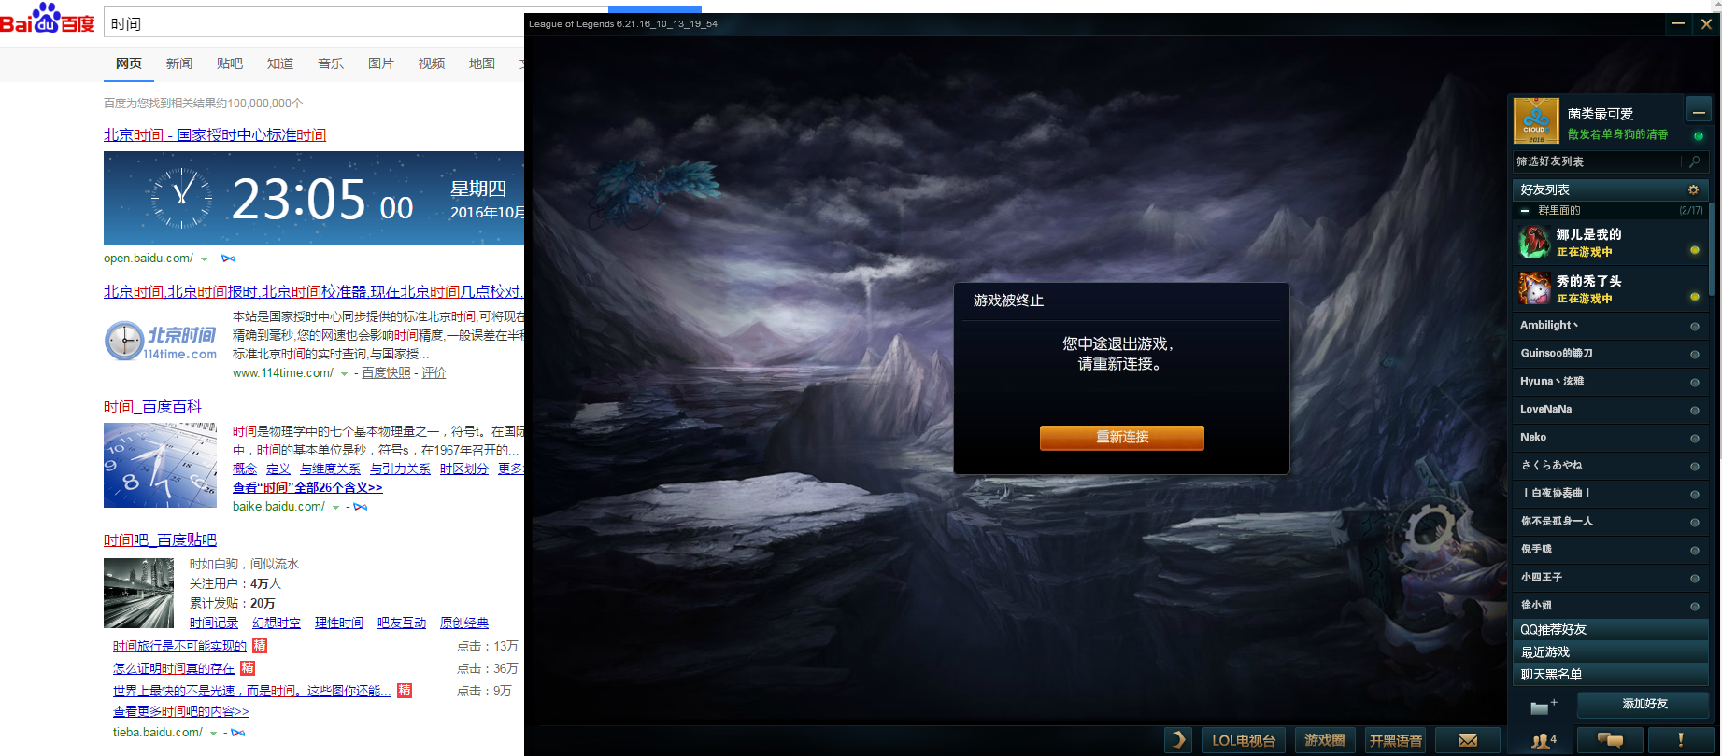Click the 重新连接 reconnect button
1722x756 pixels.
[1121, 438]
